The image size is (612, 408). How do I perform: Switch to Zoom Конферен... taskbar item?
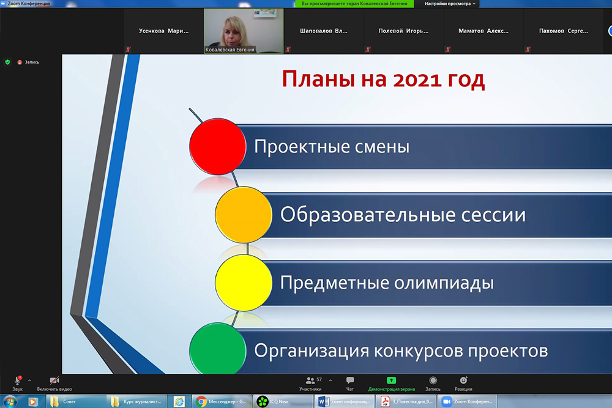467,401
